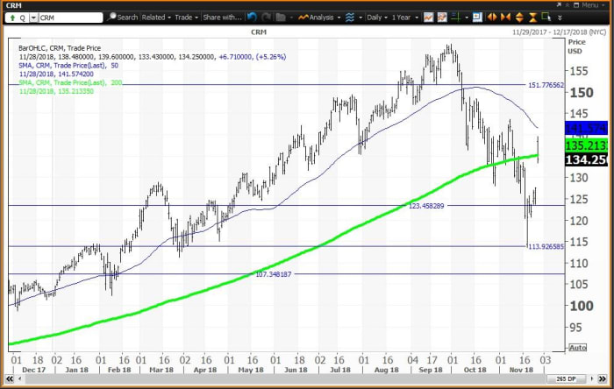Click the single right scroll arrow near 265 DP
The width and height of the screenshot is (614, 389).
pyautogui.click(x=592, y=378)
